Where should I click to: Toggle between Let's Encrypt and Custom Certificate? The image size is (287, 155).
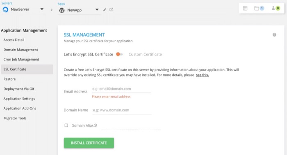click(119, 54)
